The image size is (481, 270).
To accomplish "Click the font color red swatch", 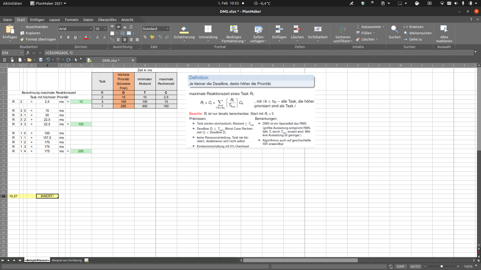I will click(86, 38).
